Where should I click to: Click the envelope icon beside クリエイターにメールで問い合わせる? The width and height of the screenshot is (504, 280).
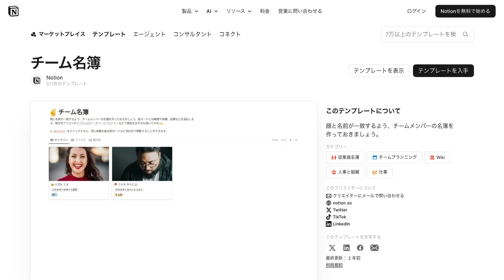[x=329, y=196]
